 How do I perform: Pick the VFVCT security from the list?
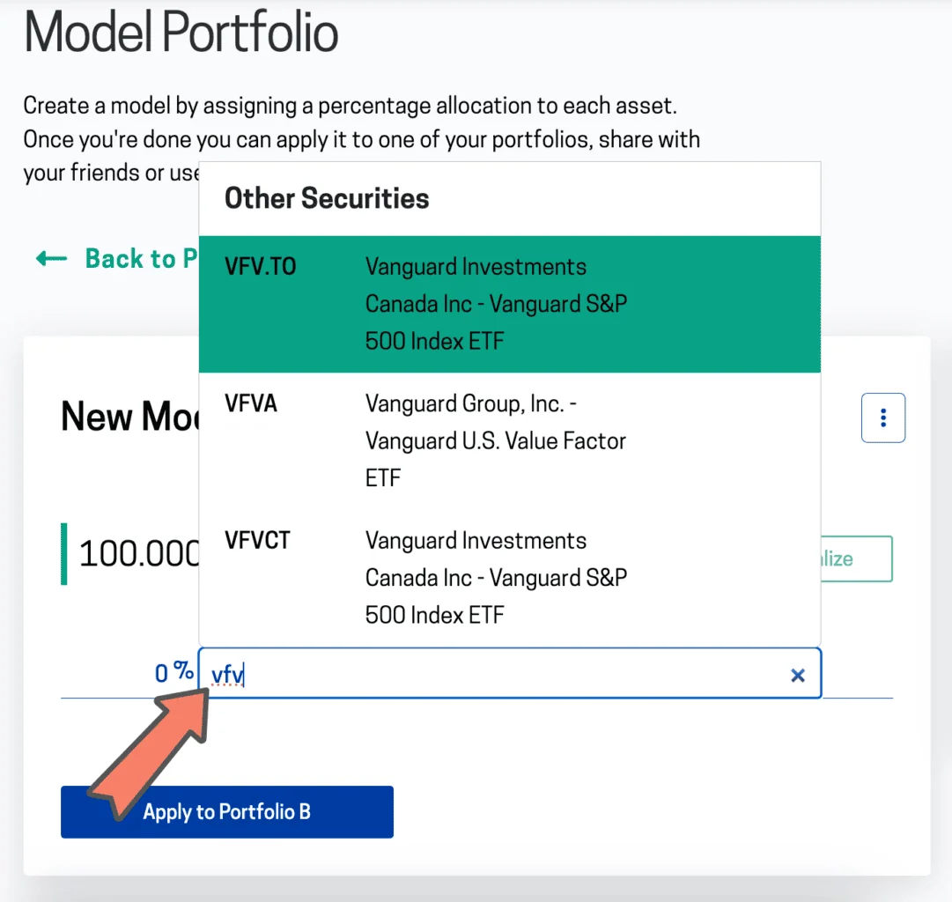(509, 577)
